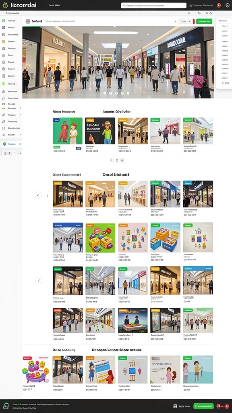This screenshot has width=232, height=413.
Task: Open the user avatar icon in header
Action: coord(228,5)
